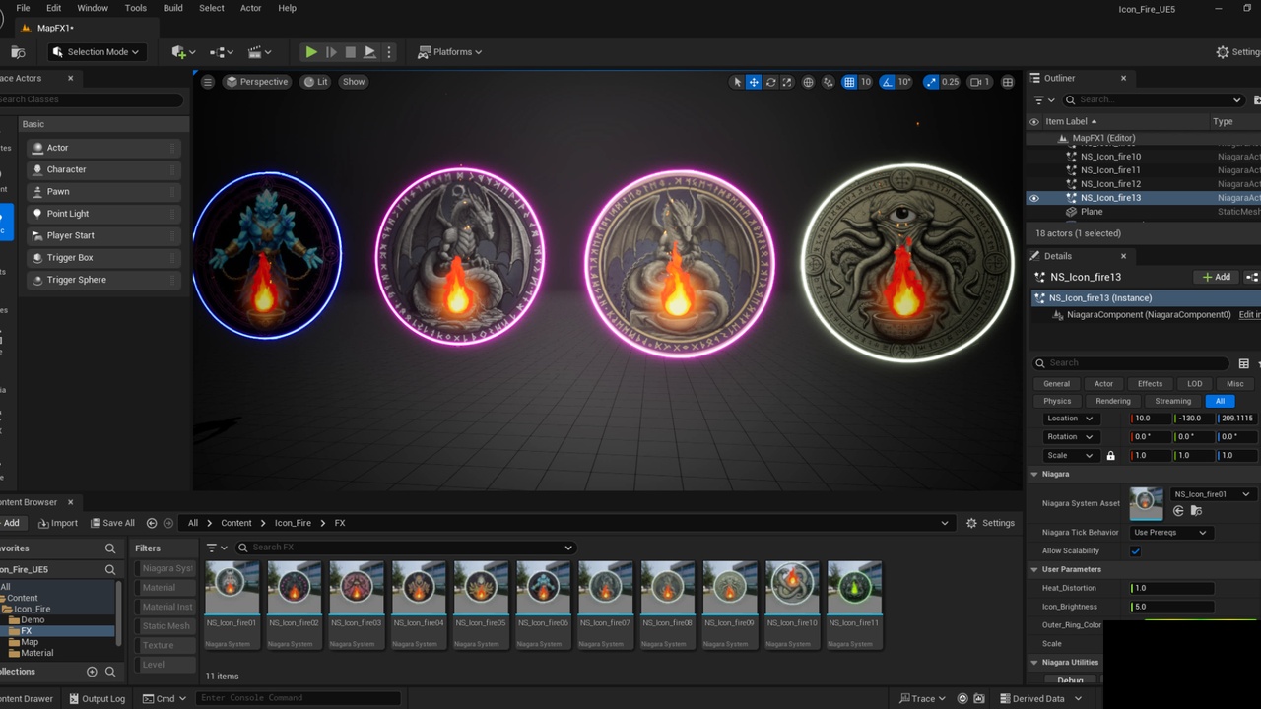Toggle the Allow Scalability checkbox
1261x709 pixels.
coord(1136,551)
